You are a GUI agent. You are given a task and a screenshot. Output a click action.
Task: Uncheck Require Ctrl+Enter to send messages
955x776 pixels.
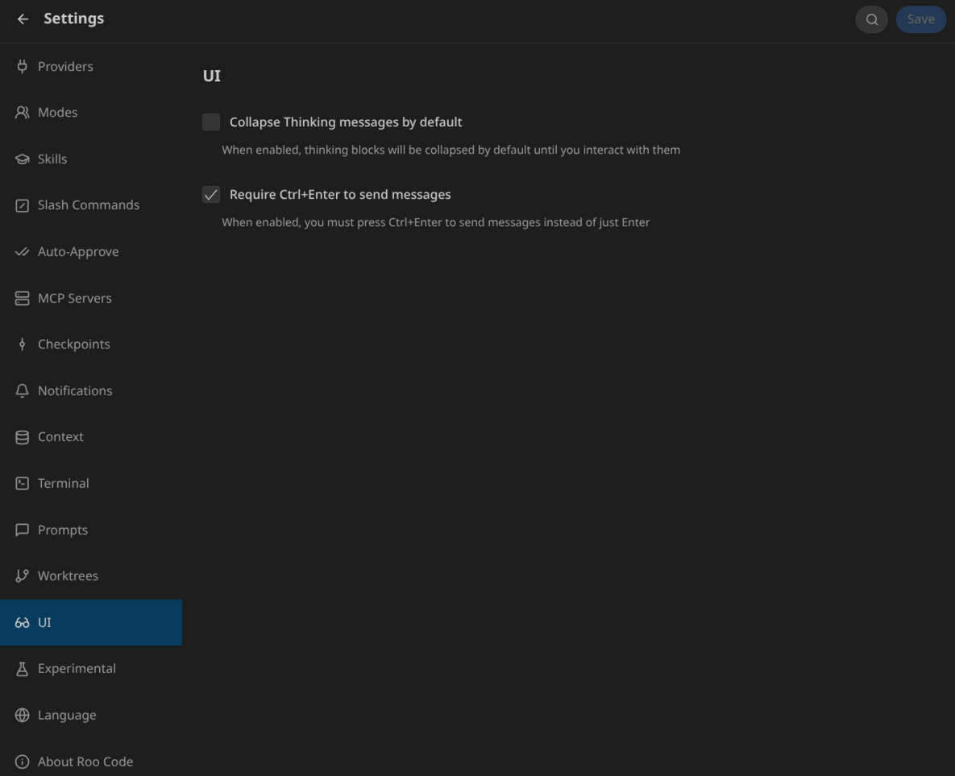click(x=211, y=194)
